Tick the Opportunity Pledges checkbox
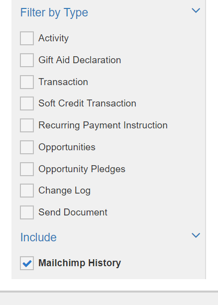 [27, 169]
